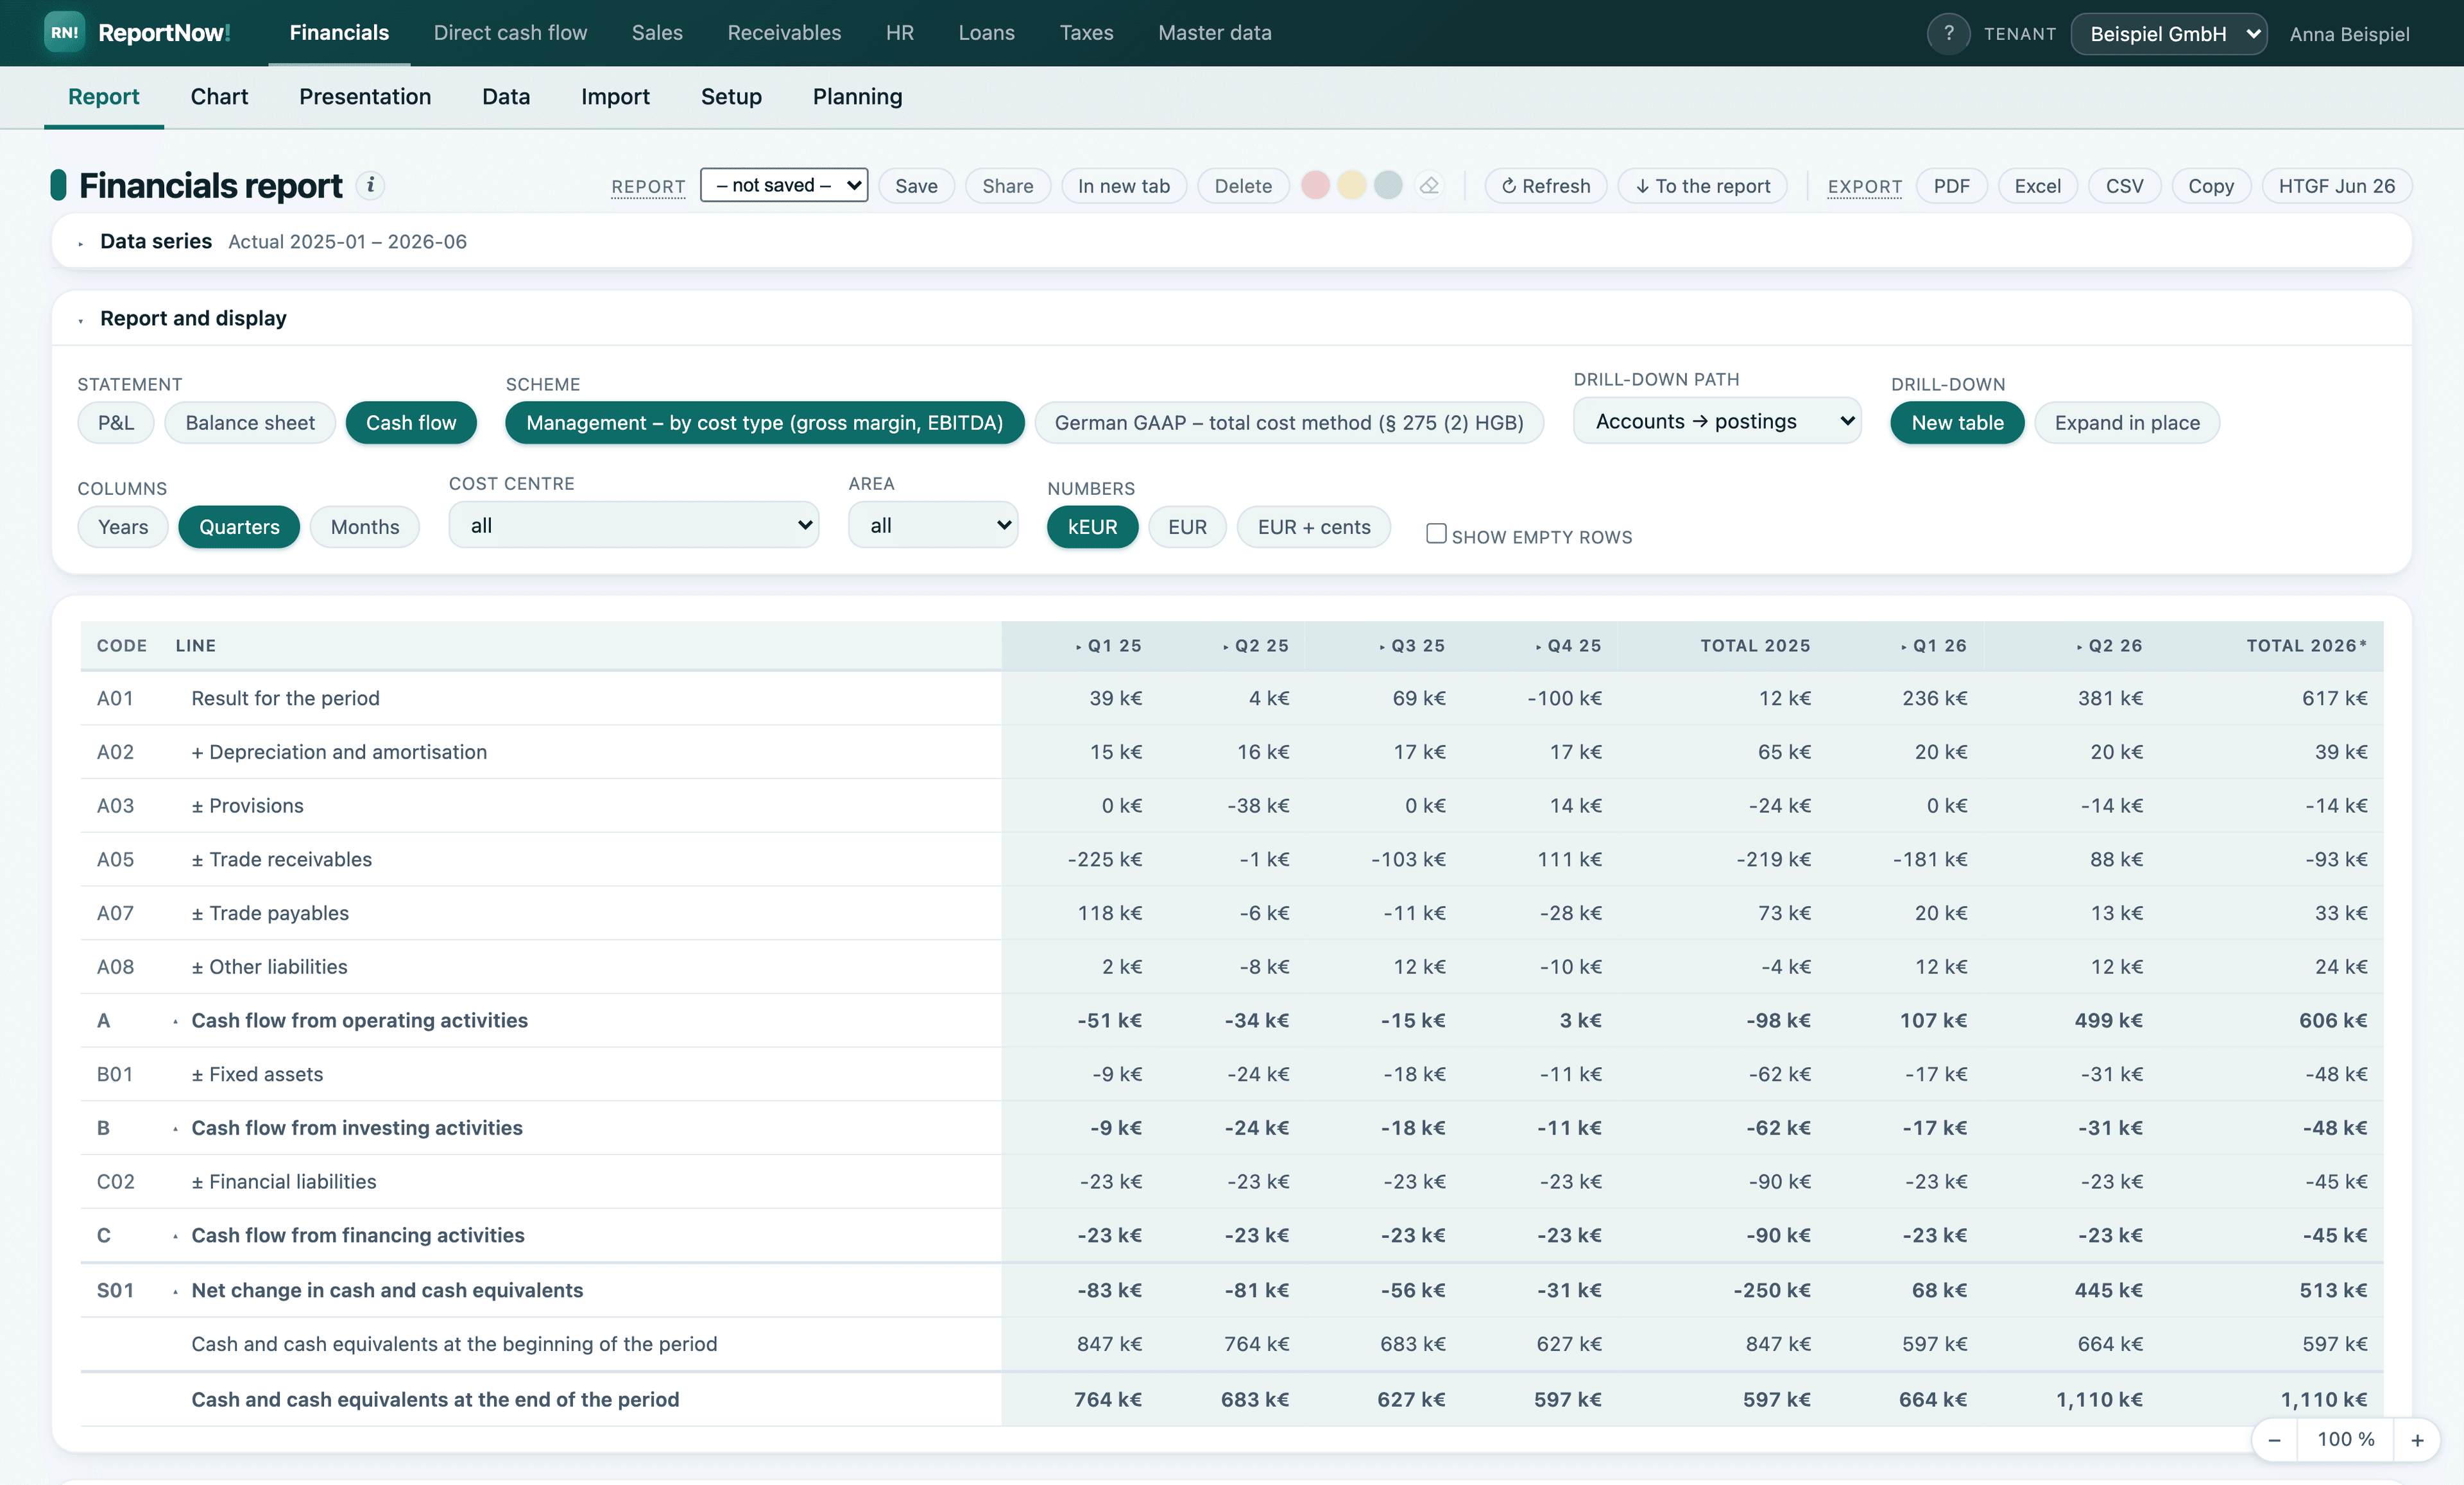The height and width of the screenshot is (1485, 2464).
Task: Click the info icon beside Financials report
Action: tap(370, 185)
